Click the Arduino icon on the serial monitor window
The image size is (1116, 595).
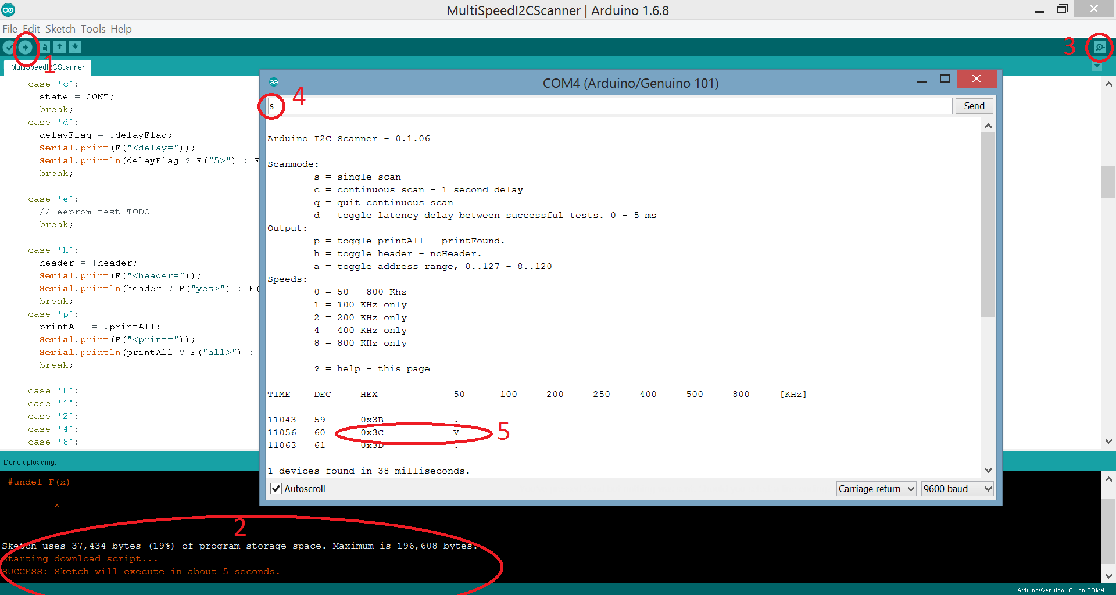point(274,82)
